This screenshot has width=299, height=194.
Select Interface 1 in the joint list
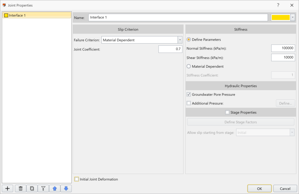(x=36, y=15)
